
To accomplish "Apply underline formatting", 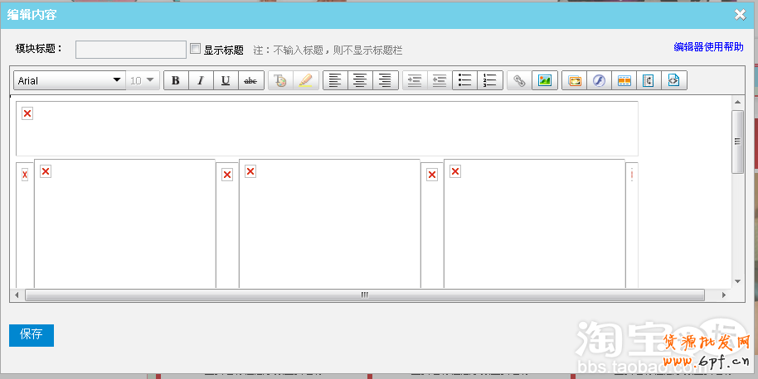I will pyautogui.click(x=226, y=80).
